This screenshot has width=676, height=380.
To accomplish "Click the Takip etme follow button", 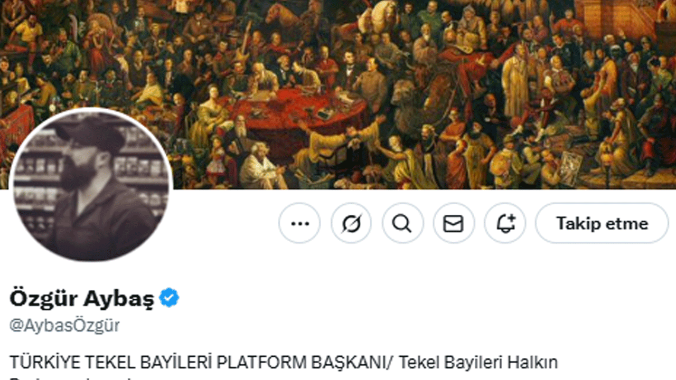I will point(602,223).
